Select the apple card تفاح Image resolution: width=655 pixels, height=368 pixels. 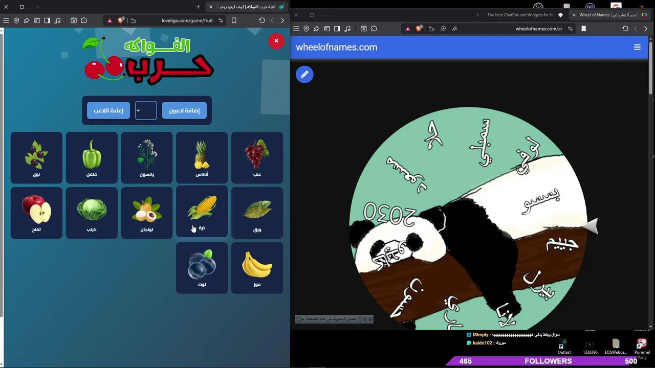36,213
